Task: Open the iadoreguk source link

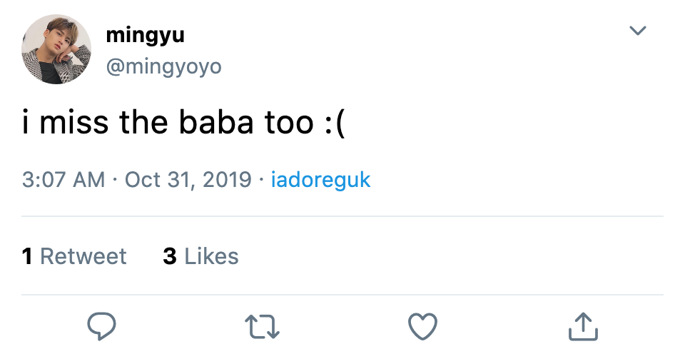Action: (x=320, y=180)
